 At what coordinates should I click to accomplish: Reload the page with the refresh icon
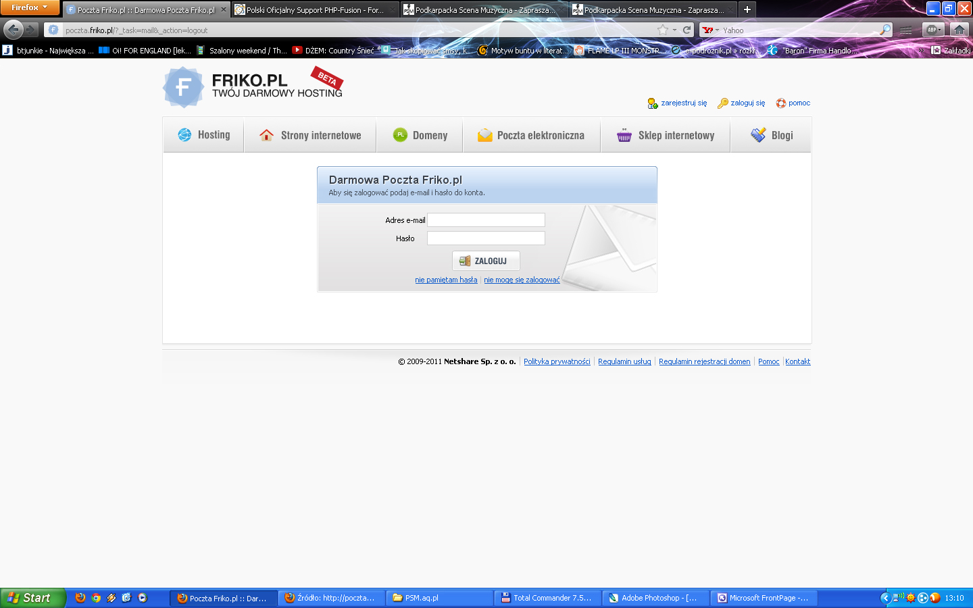687,30
